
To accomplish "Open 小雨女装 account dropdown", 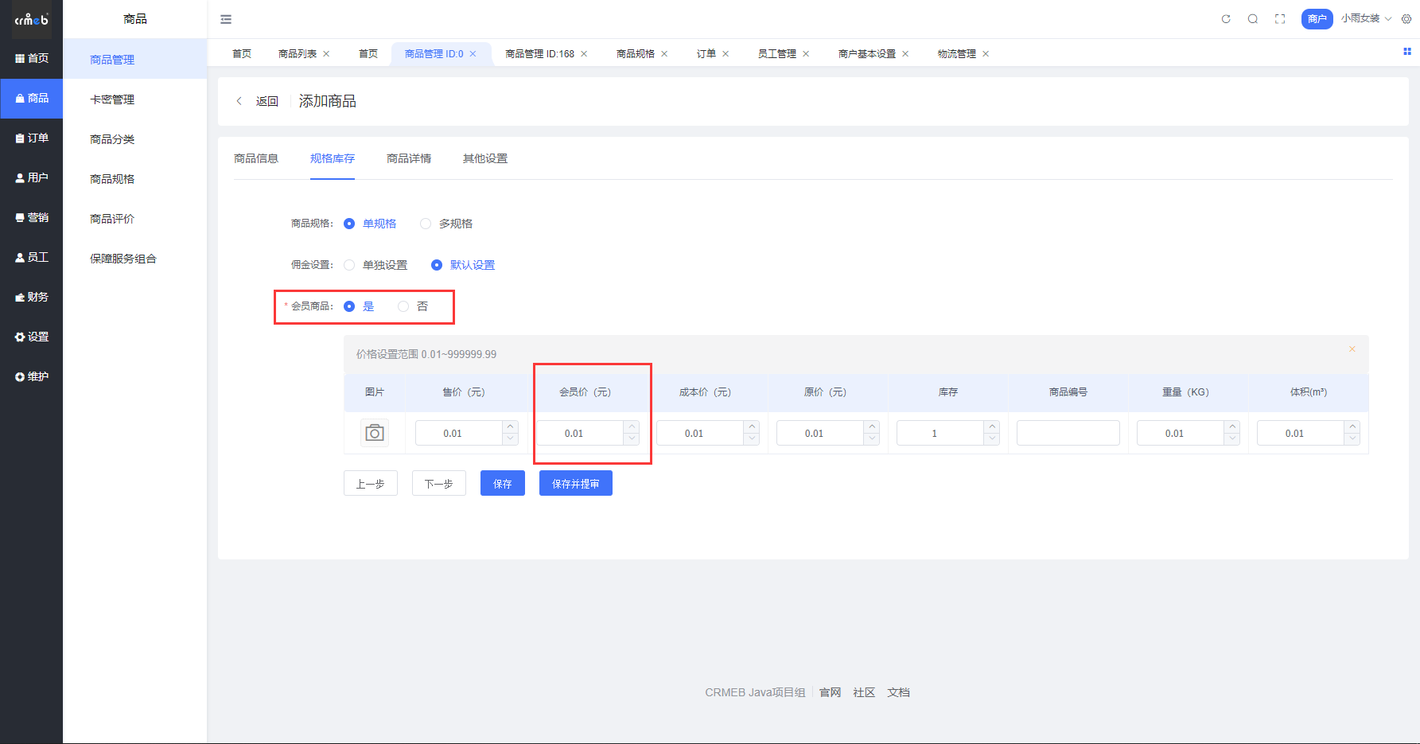I will point(1366,18).
